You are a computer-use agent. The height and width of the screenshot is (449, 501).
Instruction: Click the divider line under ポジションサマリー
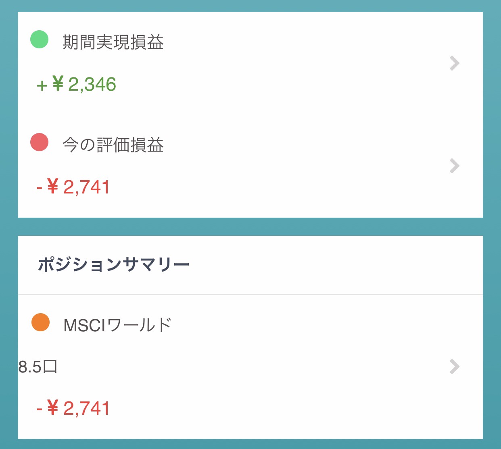click(x=250, y=295)
